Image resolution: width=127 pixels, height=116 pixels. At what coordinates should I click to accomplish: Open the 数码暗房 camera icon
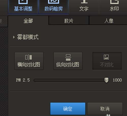[x=54, y=2]
